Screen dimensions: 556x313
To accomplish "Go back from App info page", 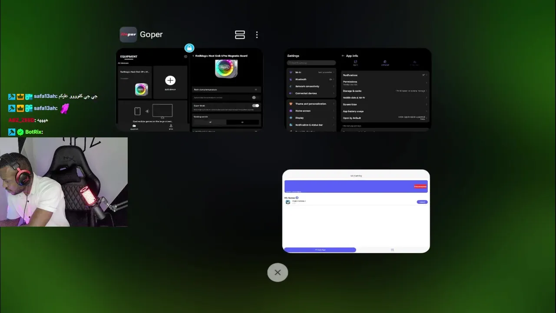I will pos(343,56).
